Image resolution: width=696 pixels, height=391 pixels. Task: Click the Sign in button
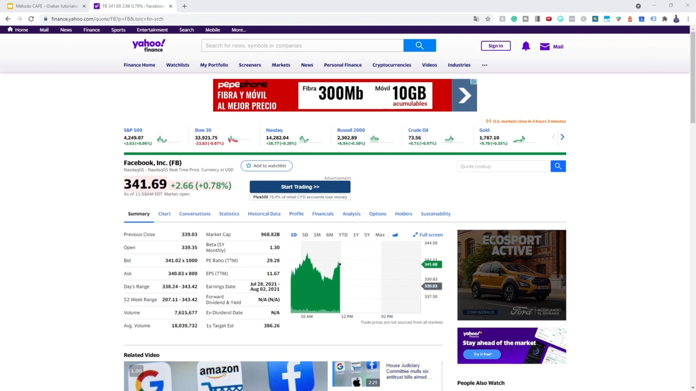[496, 46]
